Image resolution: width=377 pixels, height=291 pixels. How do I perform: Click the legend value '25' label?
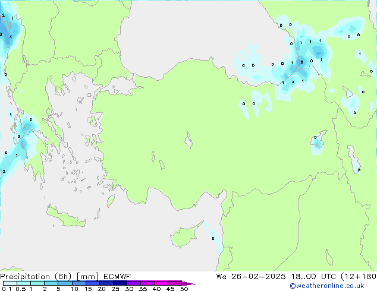(115, 289)
